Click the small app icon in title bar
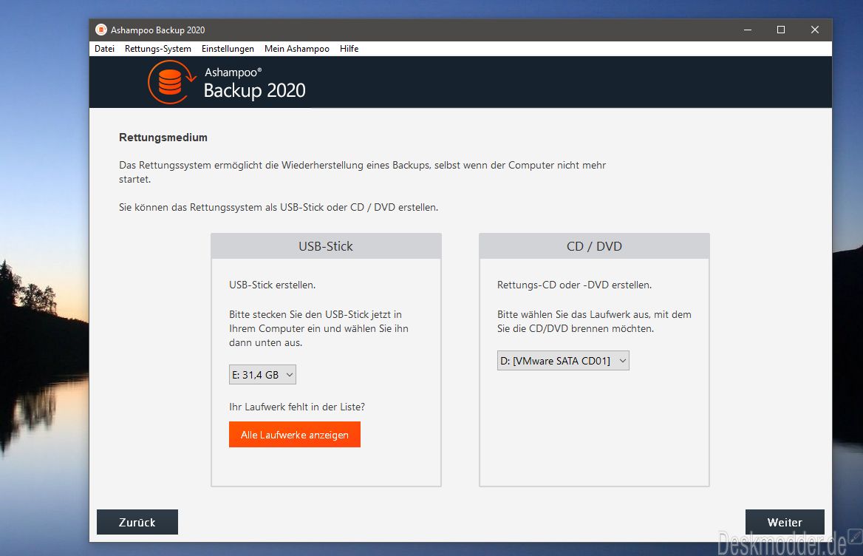863x556 pixels. (100, 30)
